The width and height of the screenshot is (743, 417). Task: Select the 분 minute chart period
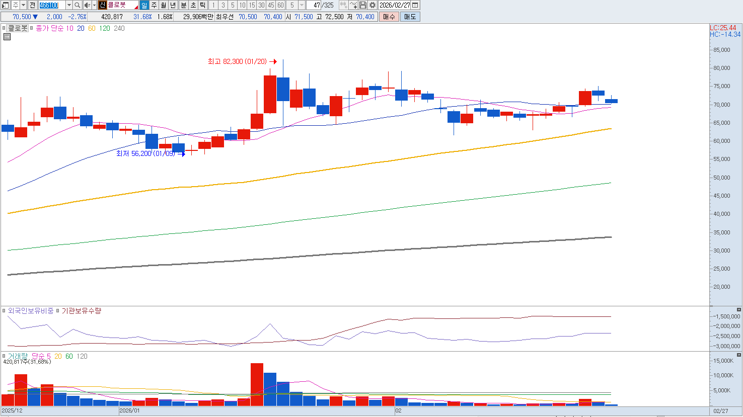[x=184, y=5]
